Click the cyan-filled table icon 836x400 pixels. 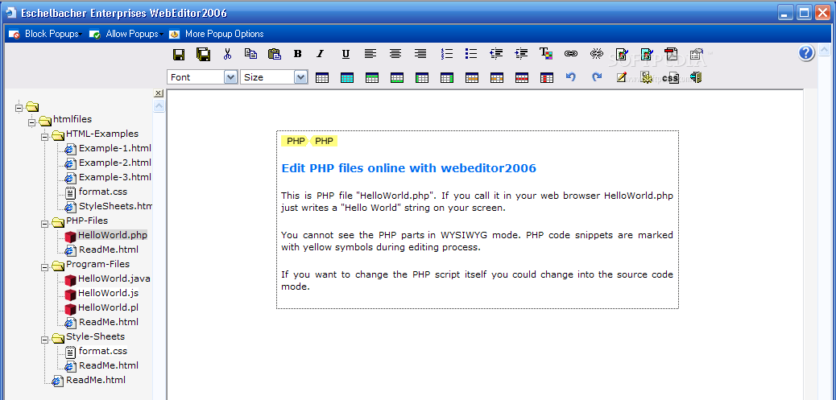[347, 78]
